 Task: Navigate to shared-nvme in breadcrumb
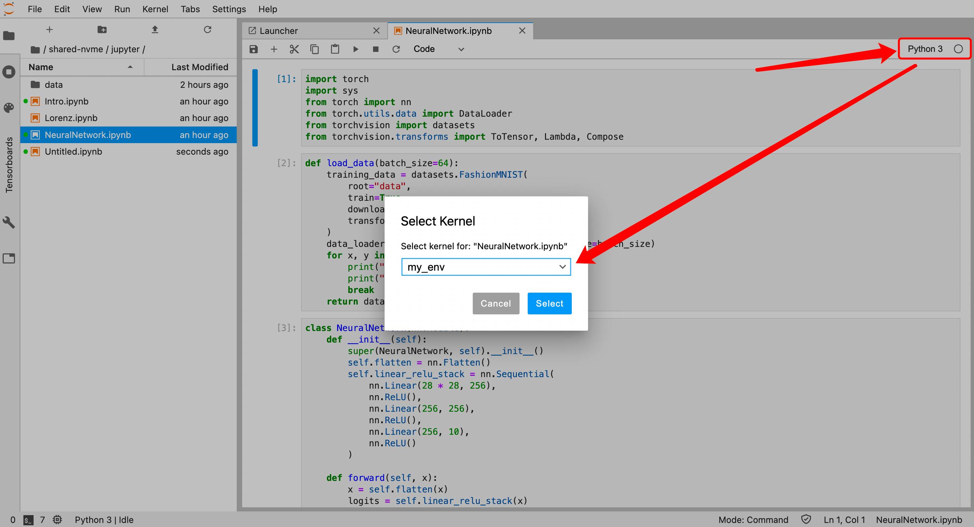[76, 50]
